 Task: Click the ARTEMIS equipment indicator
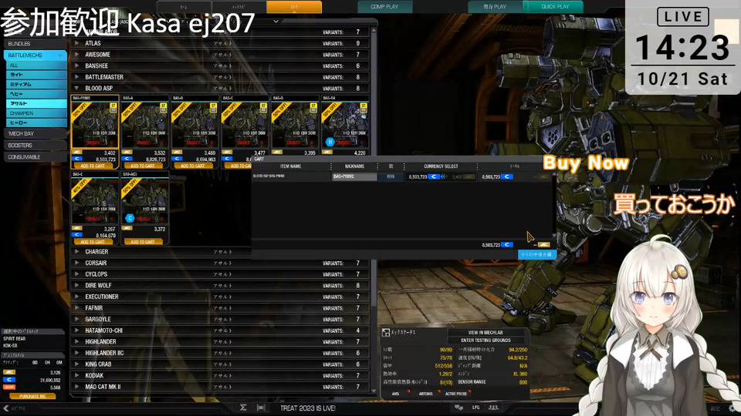pos(425,394)
